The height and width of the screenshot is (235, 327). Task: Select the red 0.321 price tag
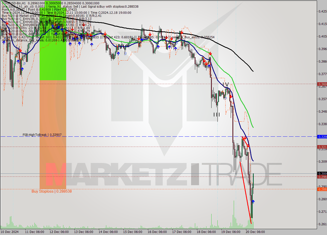tap(322, 147)
